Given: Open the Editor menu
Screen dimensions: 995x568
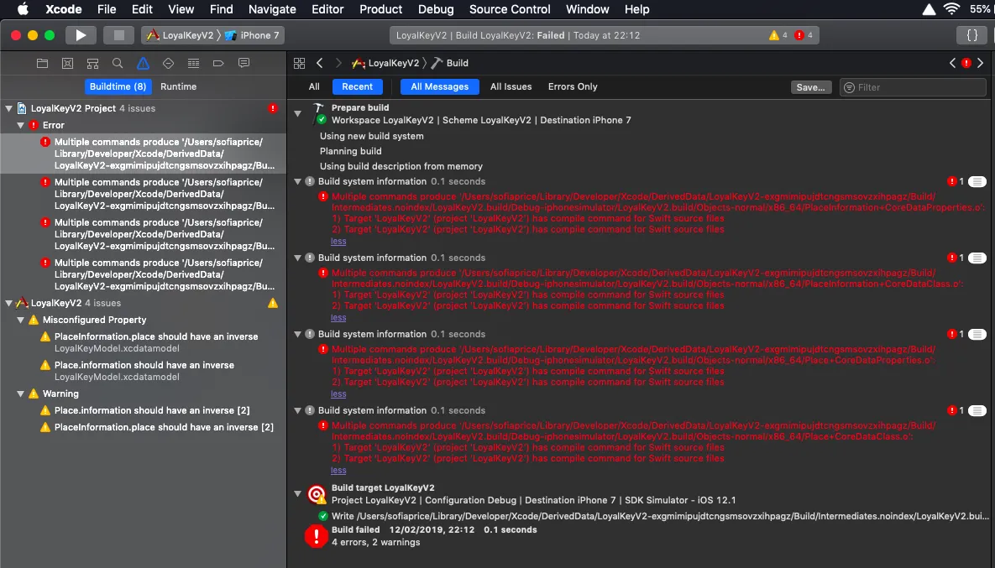Looking at the screenshot, I should pyautogui.click(x=327, y=9).
